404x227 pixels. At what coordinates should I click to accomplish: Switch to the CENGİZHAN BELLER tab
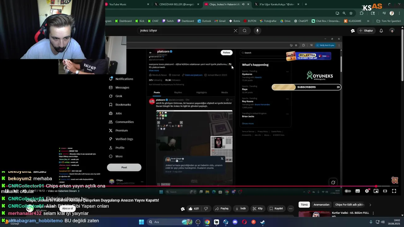coord(177,4)
